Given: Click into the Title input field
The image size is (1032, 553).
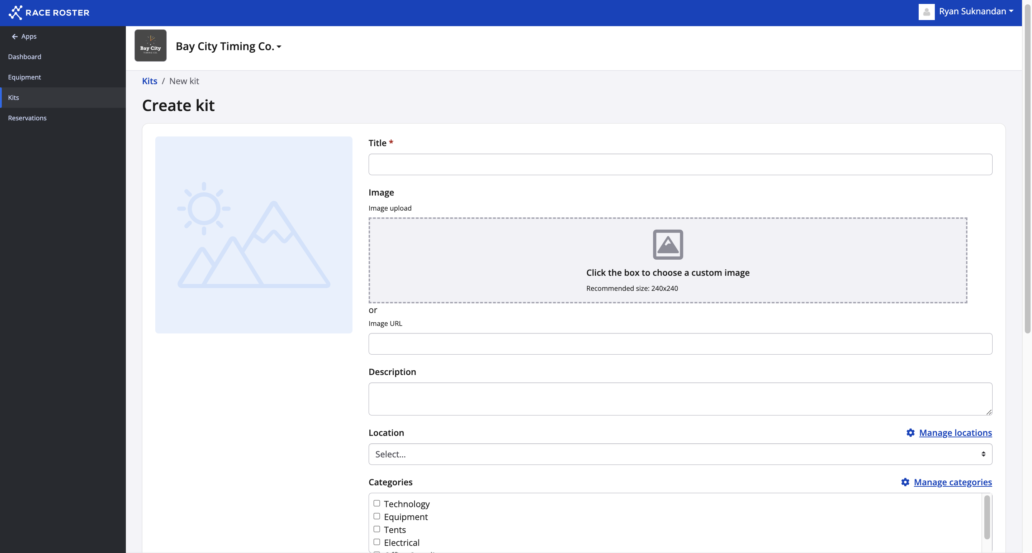Looking at the screenshot, I should click(x=680, y=164).
